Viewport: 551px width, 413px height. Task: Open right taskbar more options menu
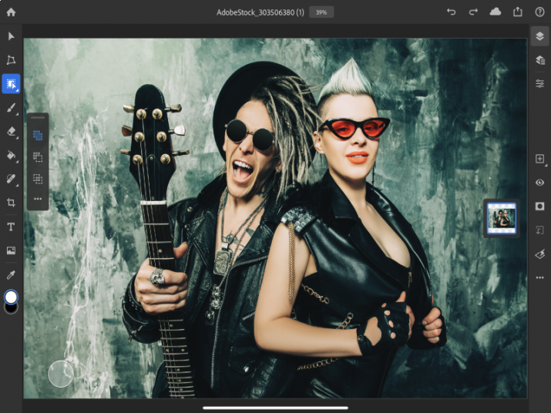click(x=539, y=277)
